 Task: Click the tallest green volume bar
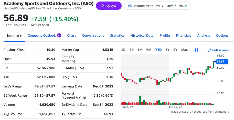[x=140, y=100]
